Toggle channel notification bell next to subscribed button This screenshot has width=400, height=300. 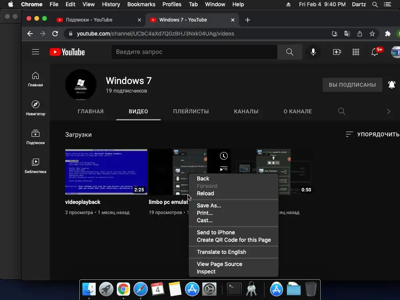[x=391, y=85]
